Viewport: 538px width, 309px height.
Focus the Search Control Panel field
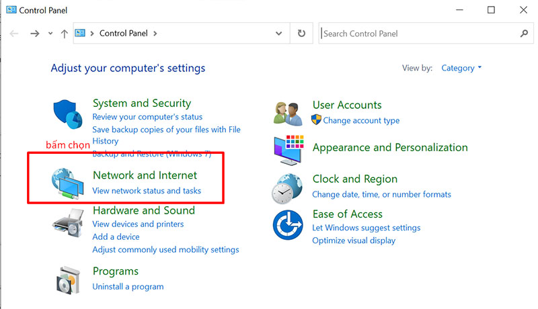[426, 33]
